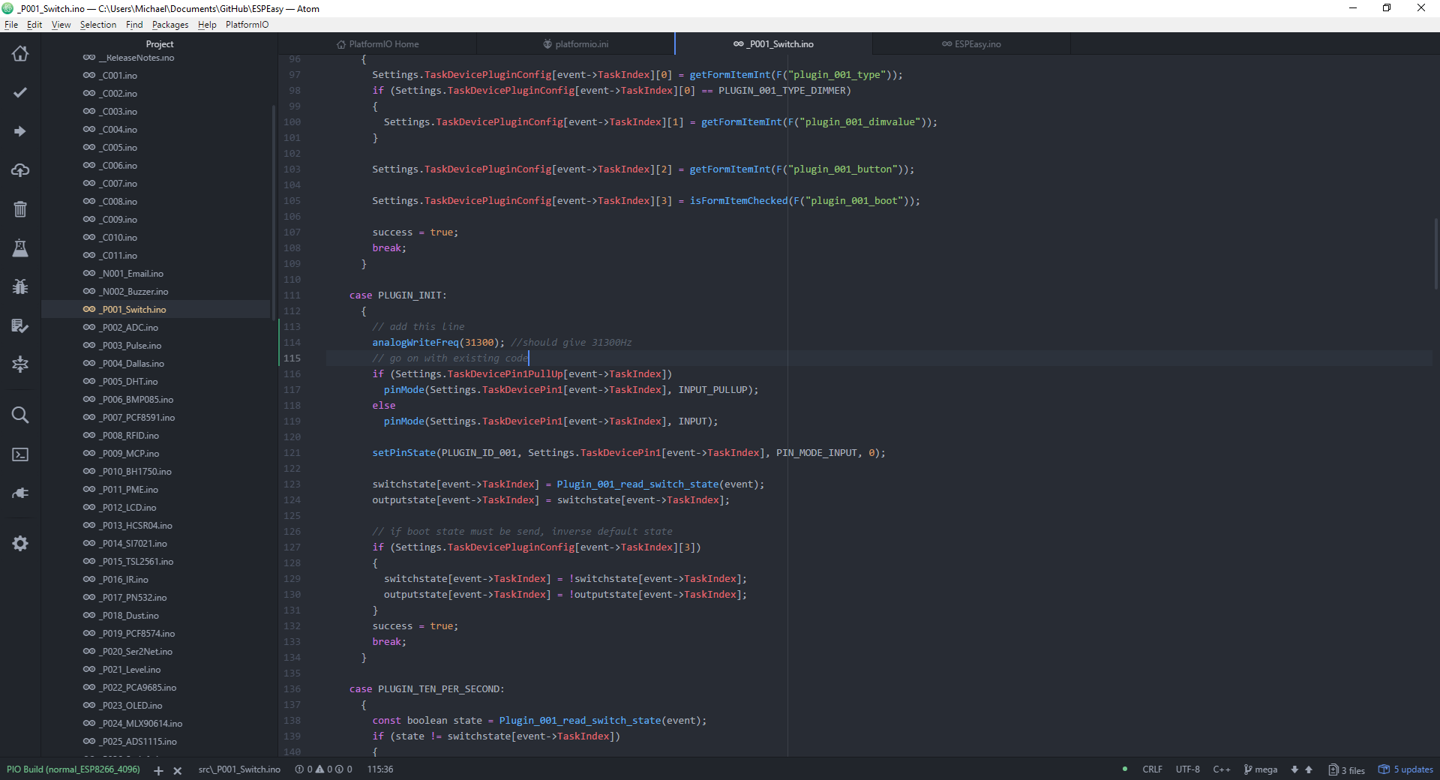
Task: Open the Help menu
Action: coord(207,25)
